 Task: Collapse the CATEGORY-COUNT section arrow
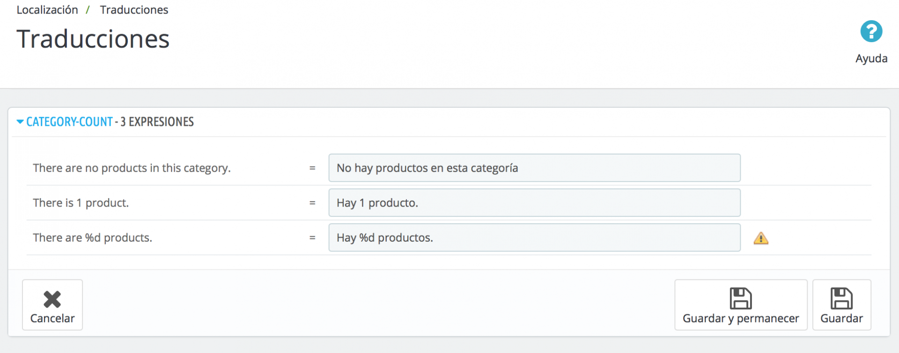click(20, 122)
